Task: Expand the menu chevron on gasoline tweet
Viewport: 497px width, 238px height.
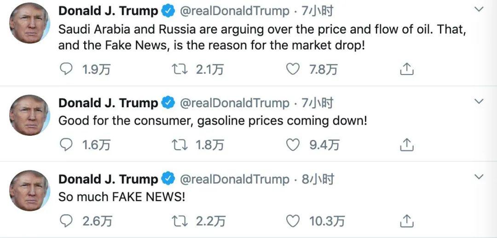Action: tap(479, 101)
